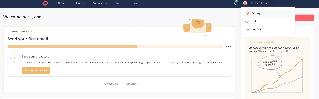This screenshot has width=319, height=99.
Task: Go to Previous Step
Action: pyautogui.click(x=109, y=84)
